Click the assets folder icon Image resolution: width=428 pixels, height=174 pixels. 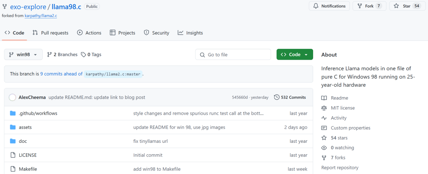(x=13, y=127)
